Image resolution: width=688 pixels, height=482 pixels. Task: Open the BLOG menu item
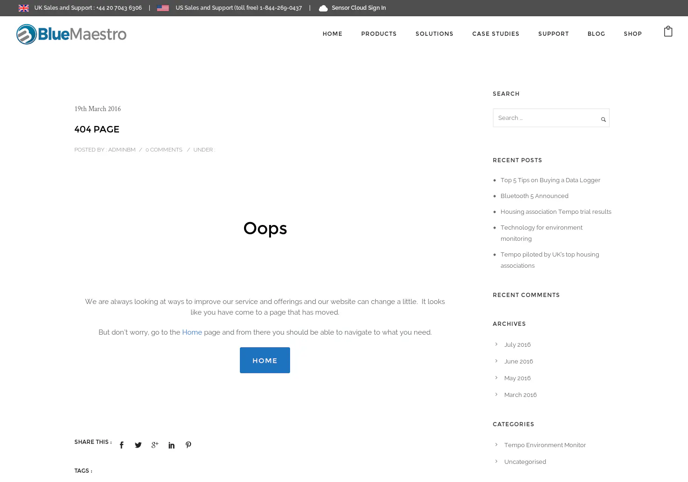pyautogui.click(x=596, y=34)
